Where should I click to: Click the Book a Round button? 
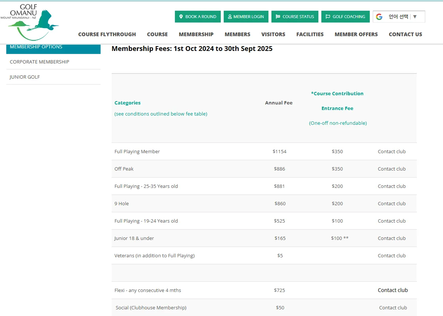coord(198,17)
